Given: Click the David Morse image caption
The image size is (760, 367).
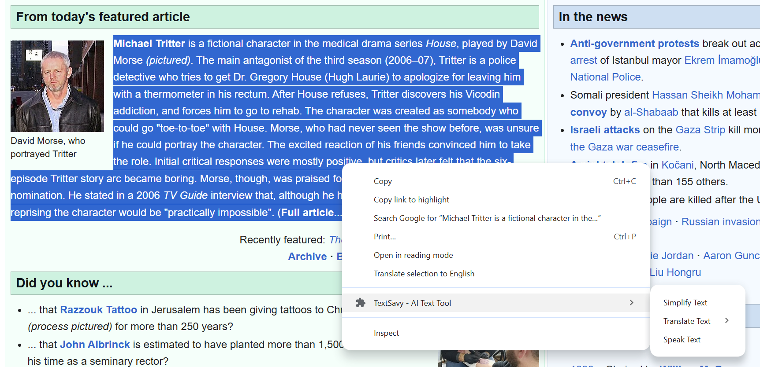Looking at the screenshot, I should click(x=48, y=147).
